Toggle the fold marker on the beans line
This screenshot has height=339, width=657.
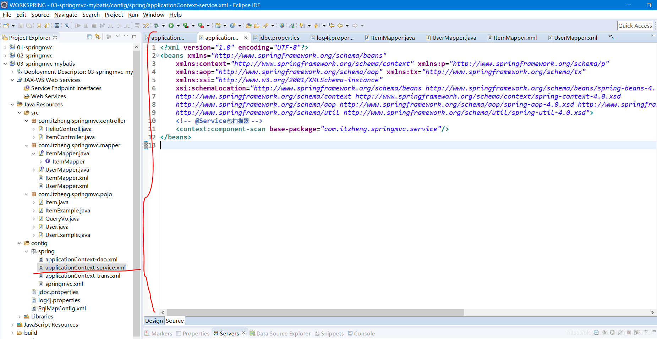(158, 55)
